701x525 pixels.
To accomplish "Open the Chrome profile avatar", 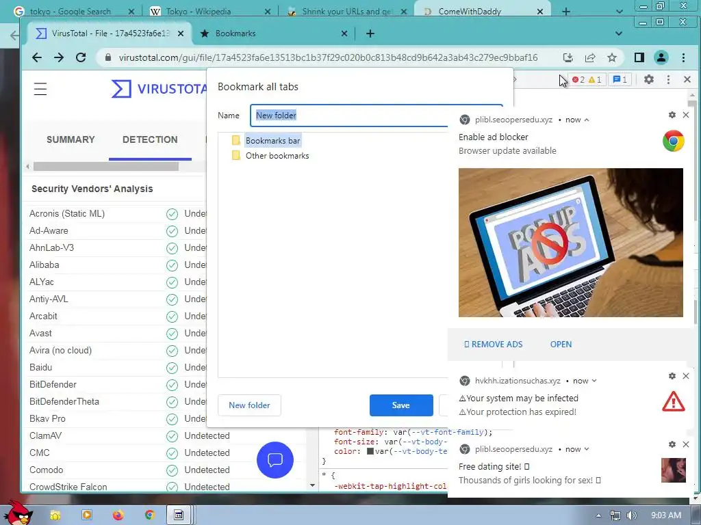I will click(x=661, y=57).
